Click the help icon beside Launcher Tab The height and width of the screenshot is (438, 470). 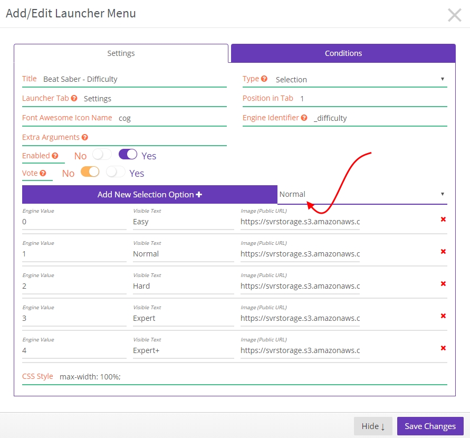[74, 98]
